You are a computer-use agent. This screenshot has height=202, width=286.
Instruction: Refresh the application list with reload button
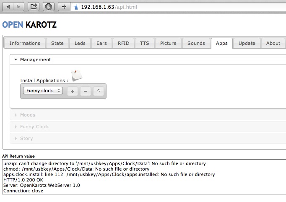[x=99, y=91]
